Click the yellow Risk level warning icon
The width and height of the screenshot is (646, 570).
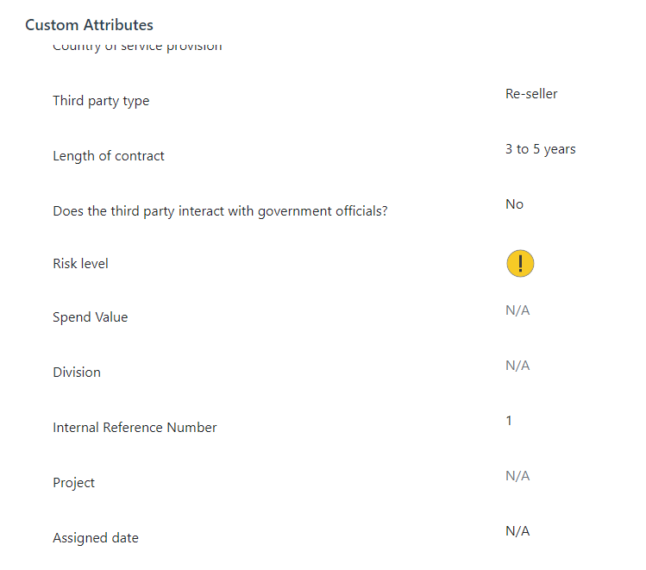520,263
